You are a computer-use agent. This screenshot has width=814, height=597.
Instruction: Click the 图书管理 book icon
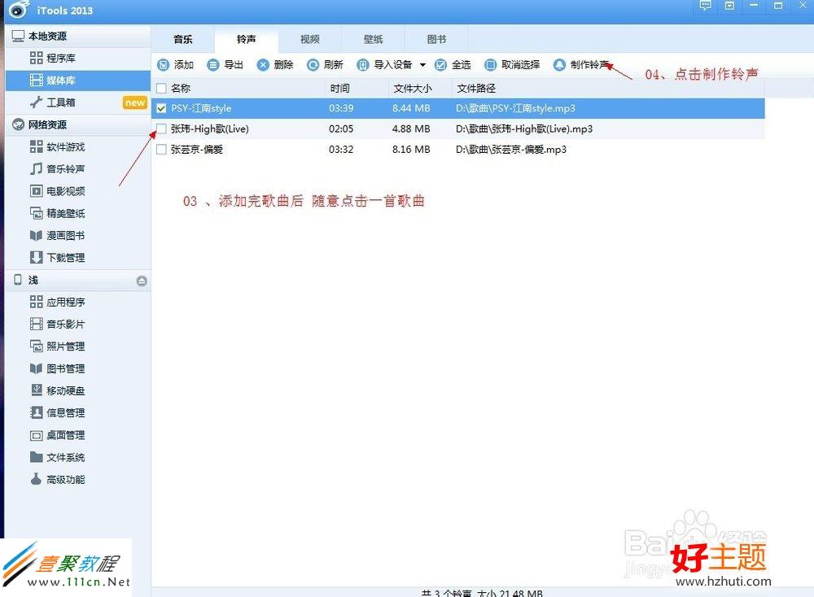[x=37, y=368]
